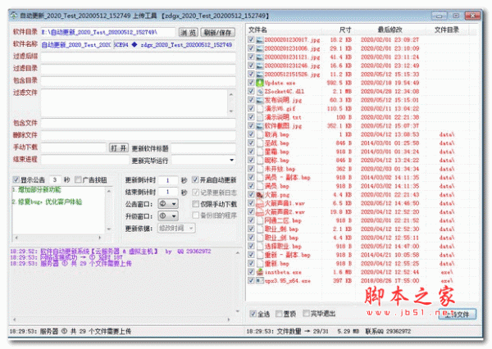Click the 选择职业.bmp file icon

(x=259, y=246)
